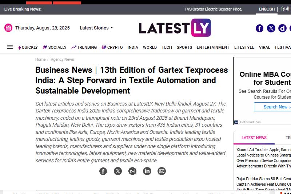291x194 pixels.
Task: Open the QUICKLY section
Action: tap(28, 47)
